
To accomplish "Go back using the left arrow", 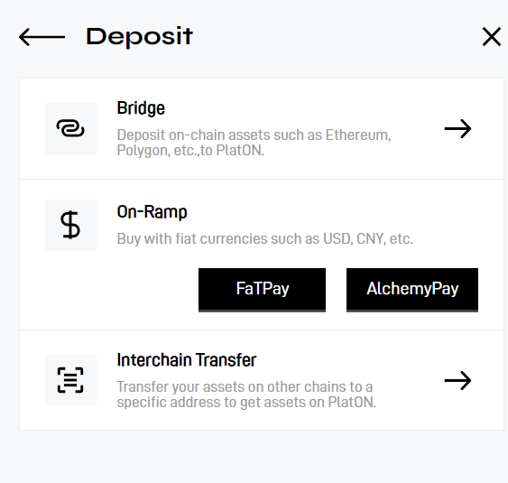I will [42, 37].
